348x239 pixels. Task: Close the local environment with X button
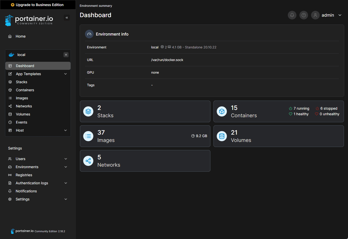point(66,55)
